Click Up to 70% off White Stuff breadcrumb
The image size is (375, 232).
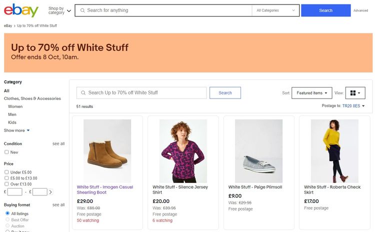[37, 25]
